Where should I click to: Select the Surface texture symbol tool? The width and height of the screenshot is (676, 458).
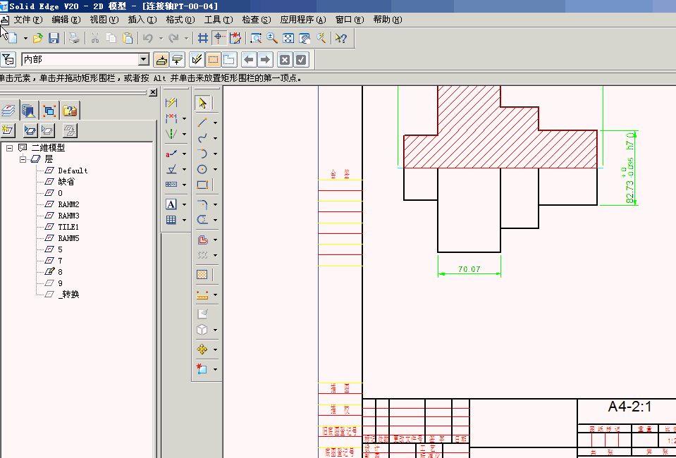click(171, 169)
